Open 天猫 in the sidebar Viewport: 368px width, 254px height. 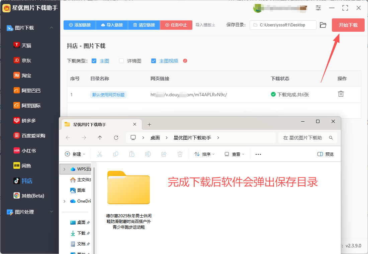point(22,45)
